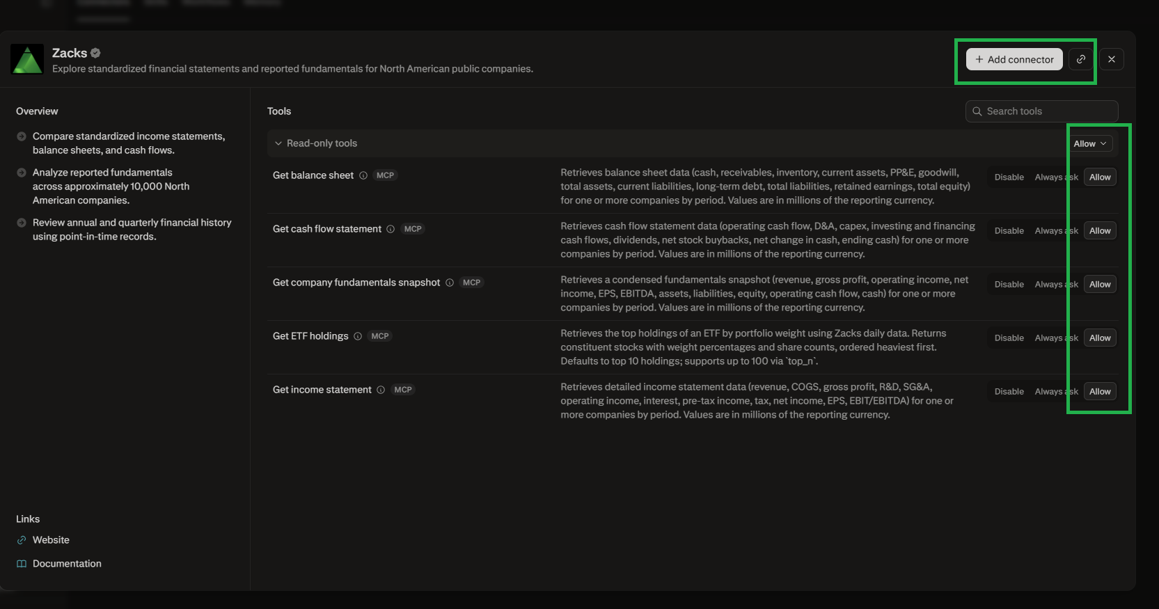Image resolution: width=1159 pixels, height=609 pixels.
Task: Click the bullet icon beside Analyze reported fundamentals
Action: pyautogui.click(x=22, y=173)
